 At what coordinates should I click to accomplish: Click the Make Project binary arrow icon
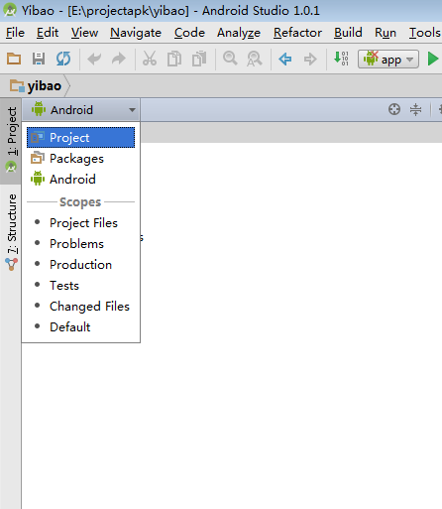[x=341, y=59]
